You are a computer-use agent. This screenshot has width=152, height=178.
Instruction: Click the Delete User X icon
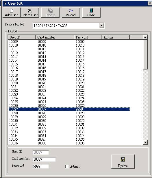click(30, 10)
